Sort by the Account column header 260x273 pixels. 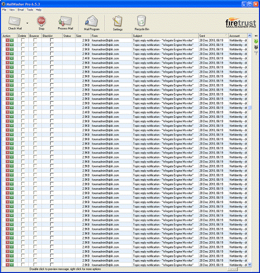[x=238, y=36]
